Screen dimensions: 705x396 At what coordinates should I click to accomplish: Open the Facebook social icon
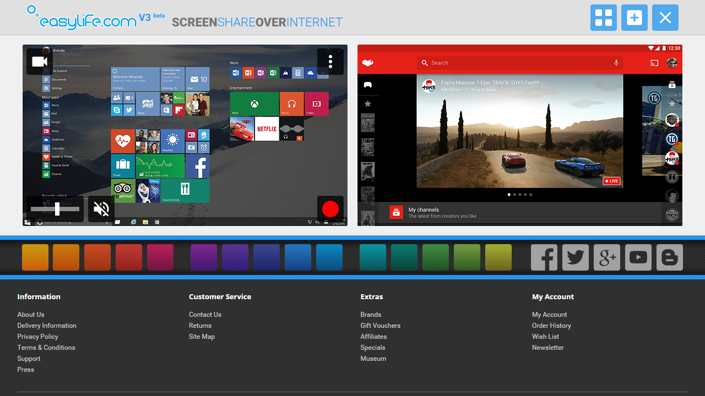[544, 257]
